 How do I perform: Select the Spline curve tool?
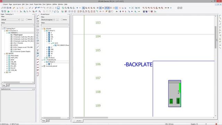[x=38, y=47]
